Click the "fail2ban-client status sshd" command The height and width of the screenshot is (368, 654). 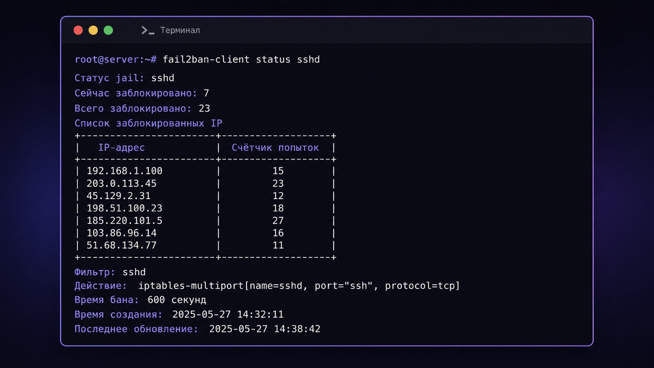tap(241, 59)
